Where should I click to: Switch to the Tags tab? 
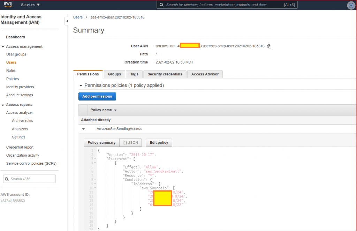[x=134, y=74]
